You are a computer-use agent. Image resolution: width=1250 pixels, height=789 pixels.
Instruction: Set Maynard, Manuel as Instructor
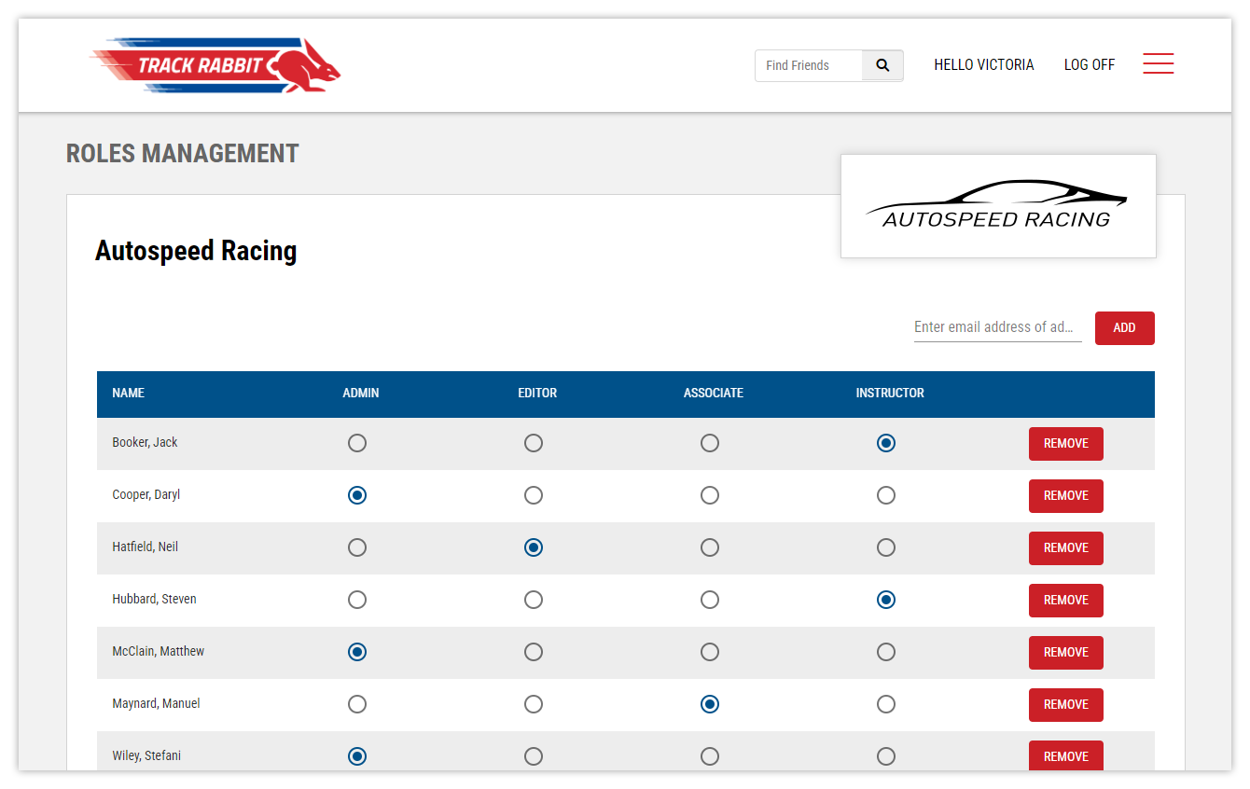pyautogui.click(x=886, y=704)
